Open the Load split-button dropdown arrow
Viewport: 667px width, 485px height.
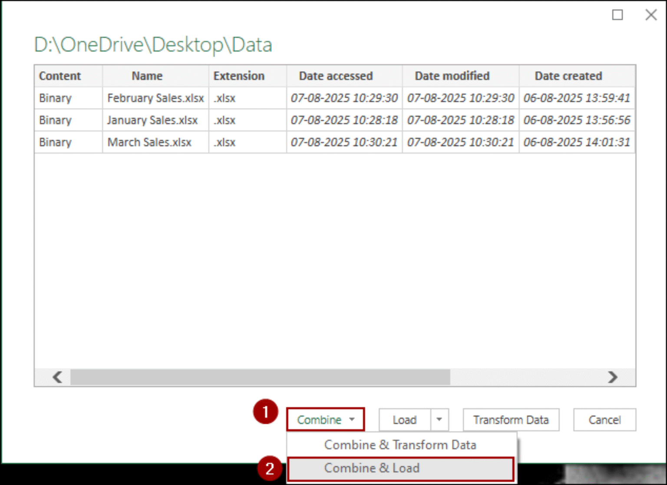(440, 419)
